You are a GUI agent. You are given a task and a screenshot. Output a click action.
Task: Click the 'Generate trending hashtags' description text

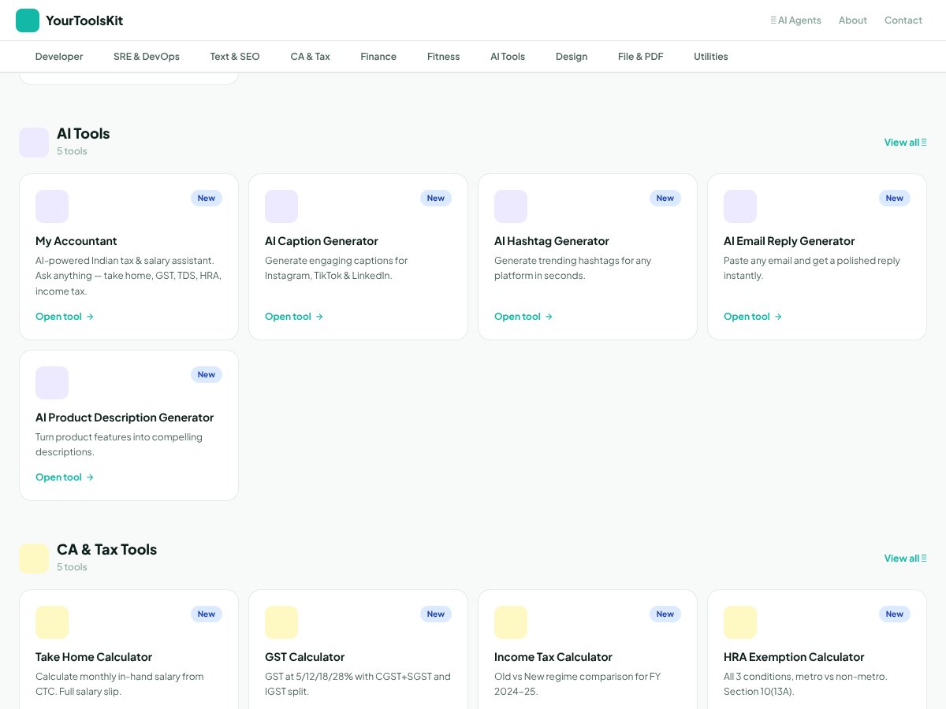point(573,268)
